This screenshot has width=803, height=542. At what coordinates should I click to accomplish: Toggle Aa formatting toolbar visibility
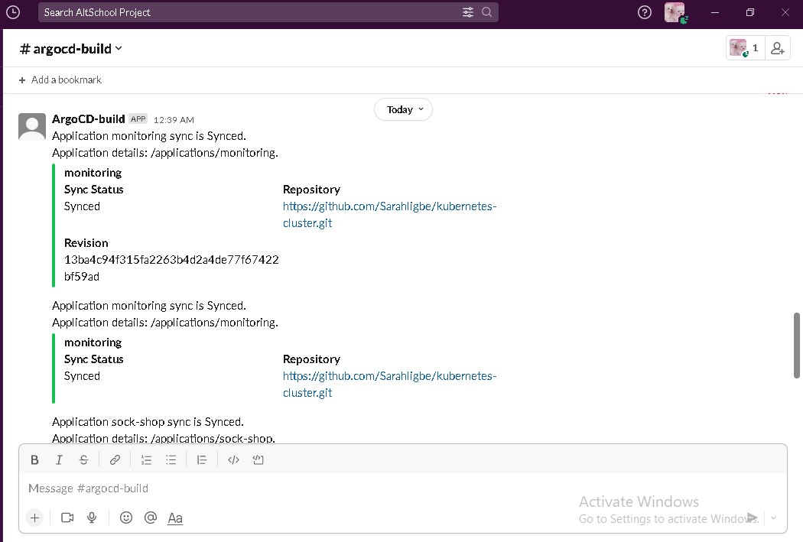175,518
